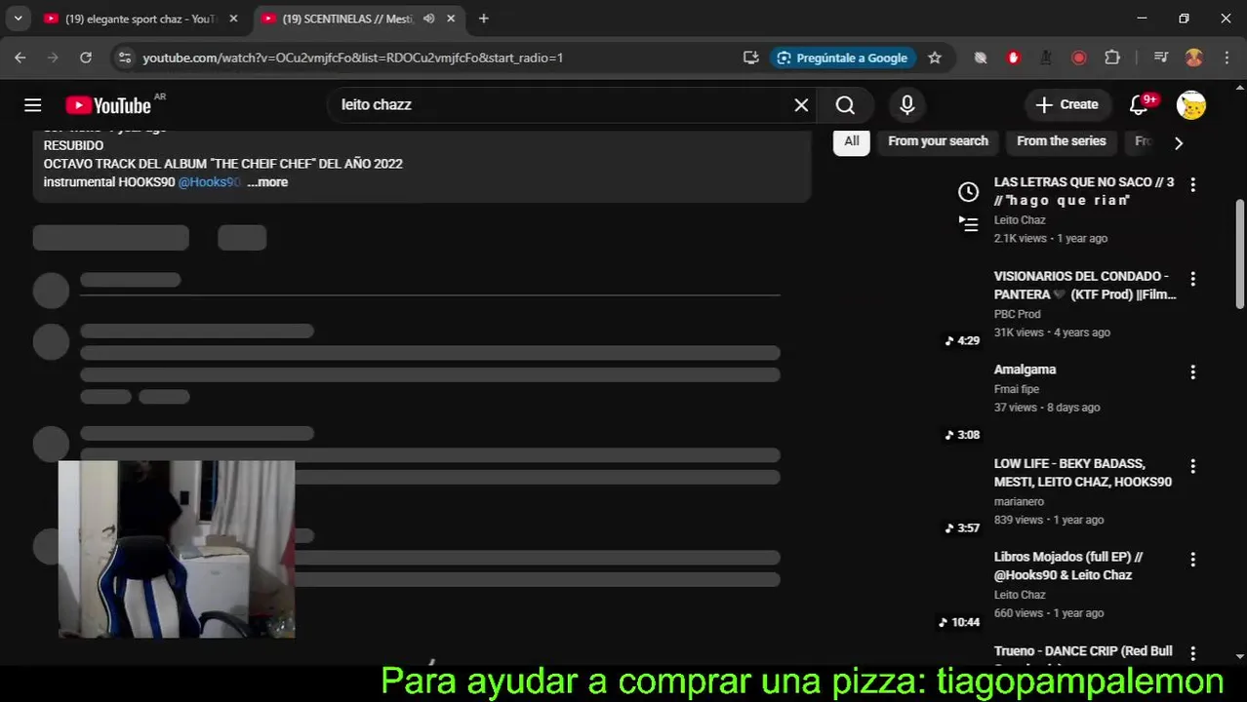Expand description with ...more

(267, 182)
